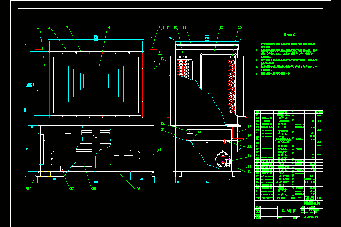Select callout number 20 label

(x=250, y=171)
